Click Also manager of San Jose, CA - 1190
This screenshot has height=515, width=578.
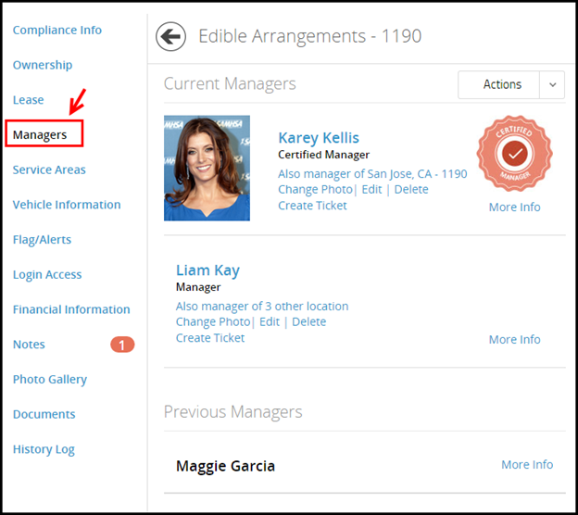[x=372, y=174]
